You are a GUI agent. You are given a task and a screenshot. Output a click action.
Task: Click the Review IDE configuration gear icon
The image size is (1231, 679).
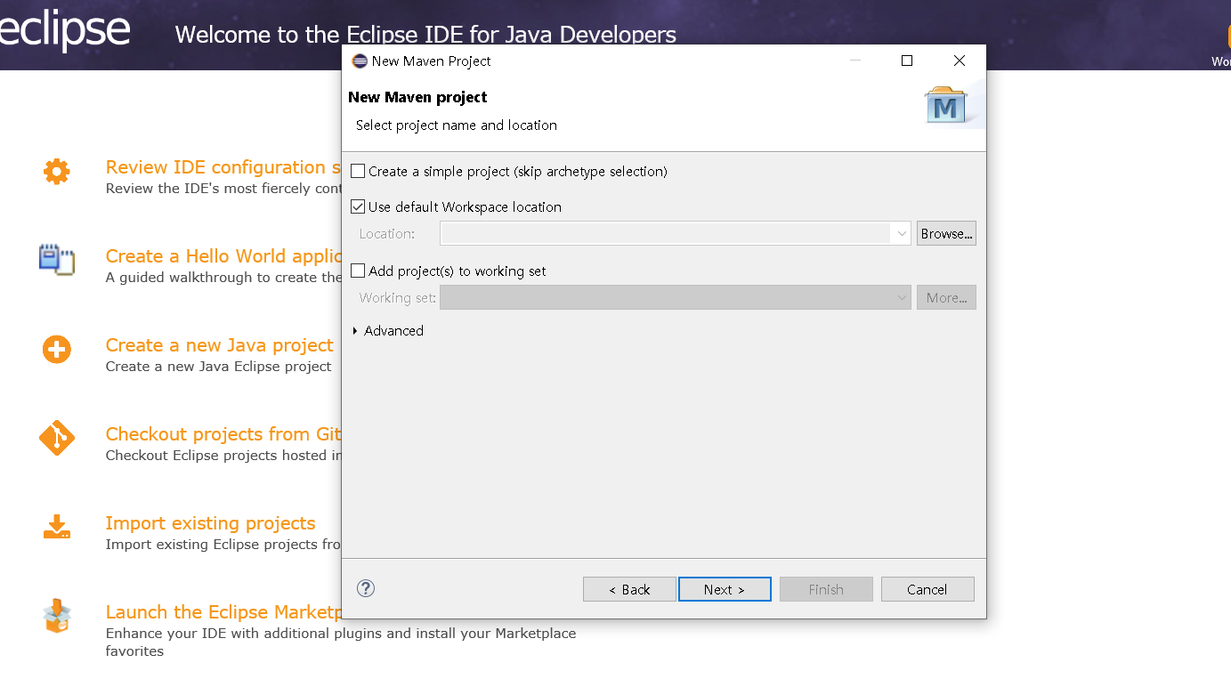pyautogui.click(x=56, y=171)
